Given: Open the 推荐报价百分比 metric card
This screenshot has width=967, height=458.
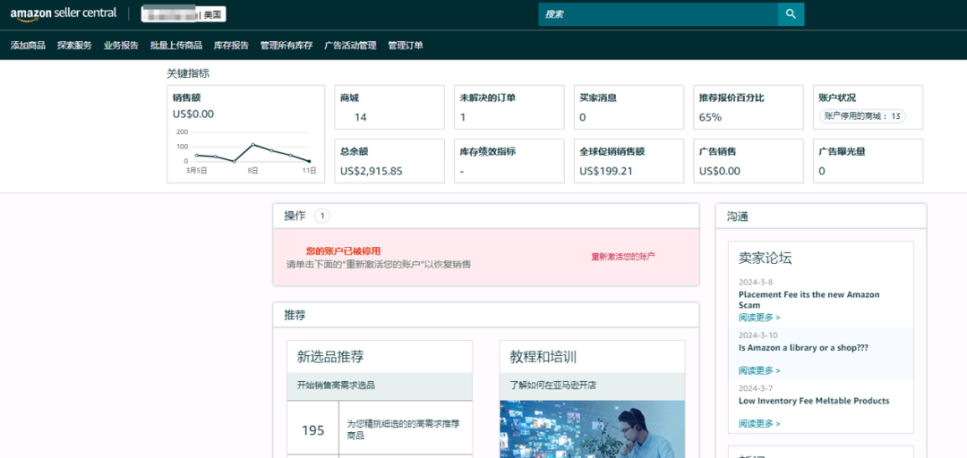Looking at the screenshot, I should point(748,107).
